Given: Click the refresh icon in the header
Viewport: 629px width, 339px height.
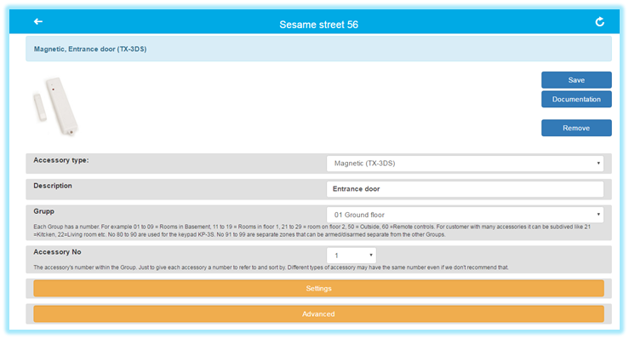Looking at the screenshot, I should (x=599, y=21).
